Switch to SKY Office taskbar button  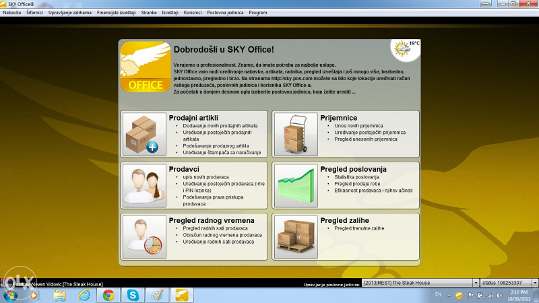click(182, 296)
